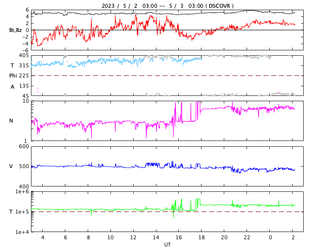The image size is (310, 248).
Task: Click the '405' angle axis tick
Action: (x=24, y=55)
